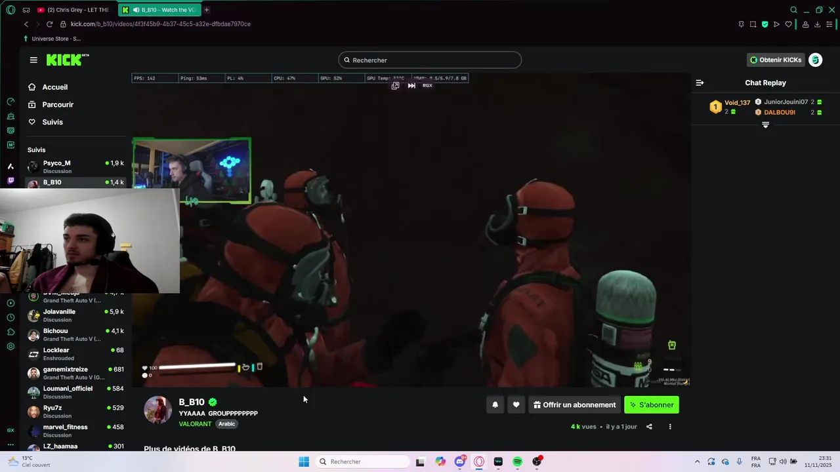
Task: Pop out the video player
Action: (395, 86)
